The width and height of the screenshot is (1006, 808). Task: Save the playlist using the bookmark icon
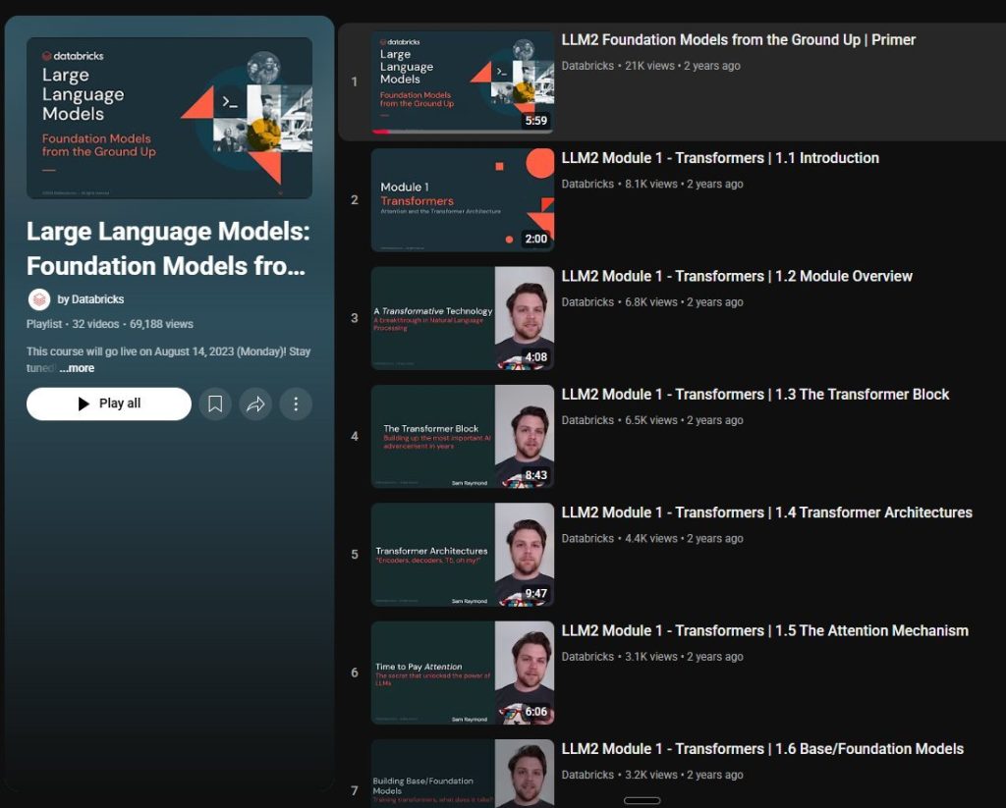215,404
